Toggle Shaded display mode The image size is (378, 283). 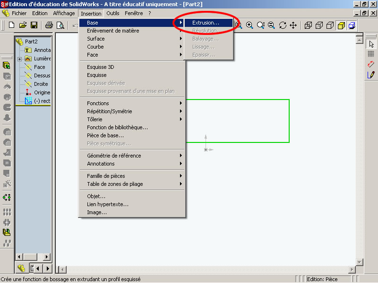(x=341, y=25)
